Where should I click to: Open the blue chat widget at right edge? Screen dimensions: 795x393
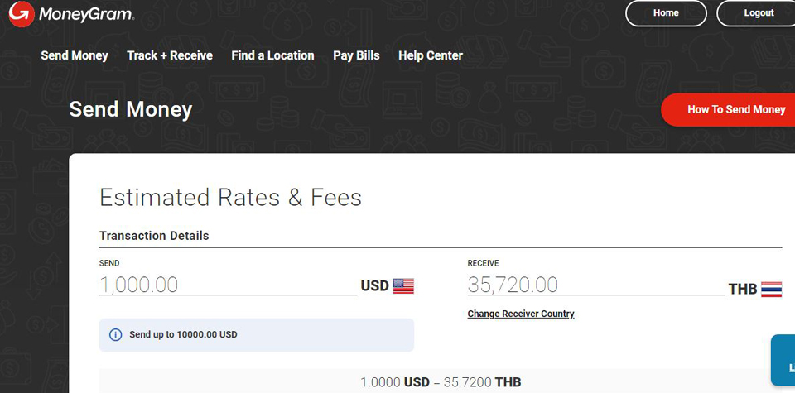(x=783, y=360)
